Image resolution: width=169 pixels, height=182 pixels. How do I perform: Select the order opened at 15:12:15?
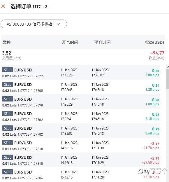(81, 174)
